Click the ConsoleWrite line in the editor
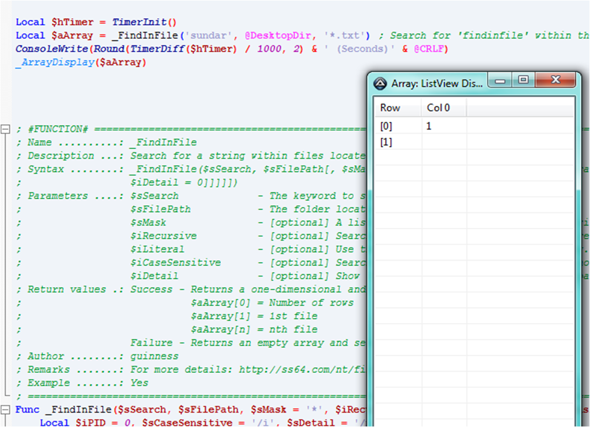Screen dimensions: 590x427 pos(232,49)
